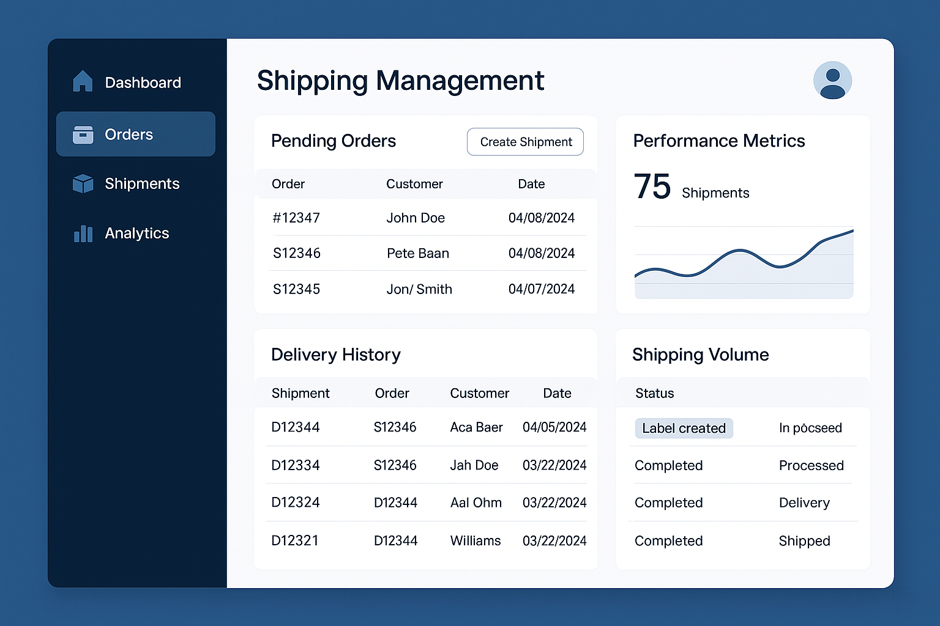
Task: Click the Create Shipment button
Action: point(525,141)
